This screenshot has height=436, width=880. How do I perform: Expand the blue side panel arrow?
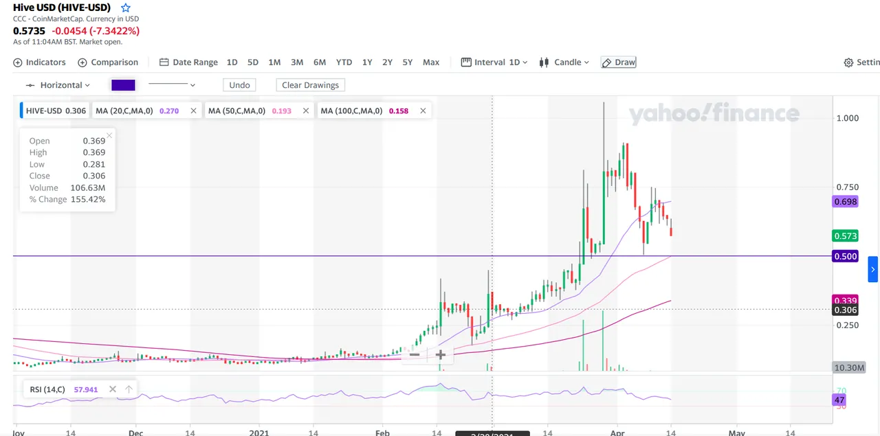873,269
